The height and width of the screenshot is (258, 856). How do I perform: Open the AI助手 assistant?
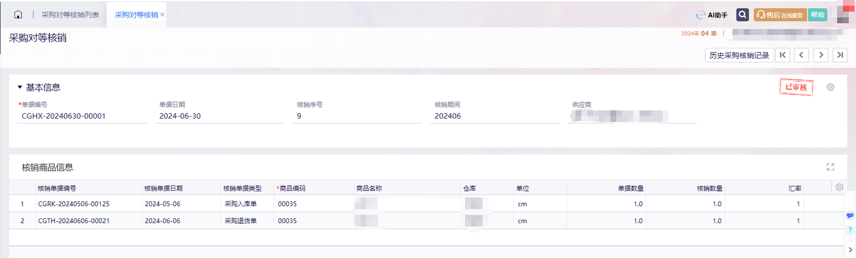tap(713, 15)
